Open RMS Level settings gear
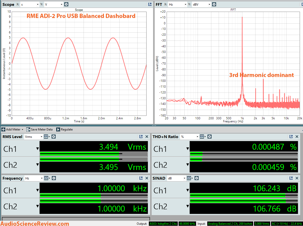The image size is (303, 226). coord(54,137)
